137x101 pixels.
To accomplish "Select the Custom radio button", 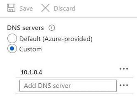I will 12,48.
